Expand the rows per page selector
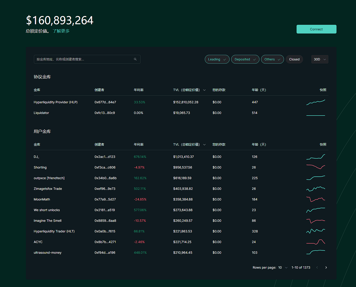This screenshot has height=287, width=356. 283,268
